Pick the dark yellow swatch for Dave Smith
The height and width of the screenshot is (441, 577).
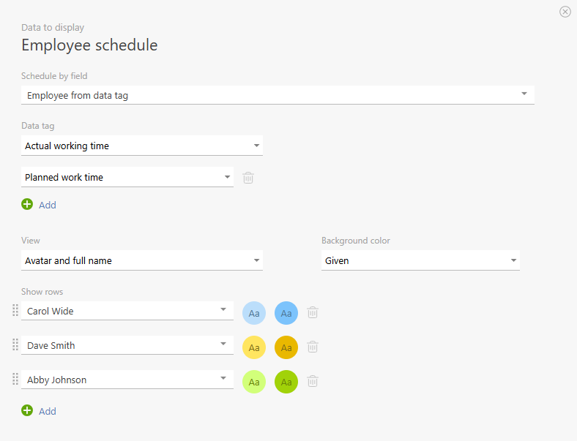(286, 347)
